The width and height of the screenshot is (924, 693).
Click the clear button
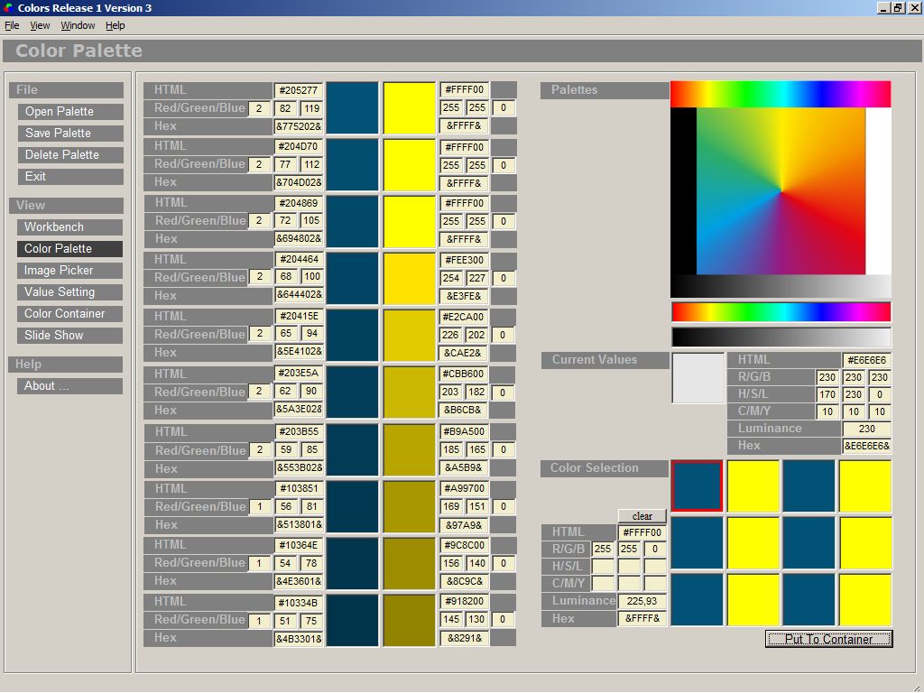pyautogui.click(x=642, y=516)
